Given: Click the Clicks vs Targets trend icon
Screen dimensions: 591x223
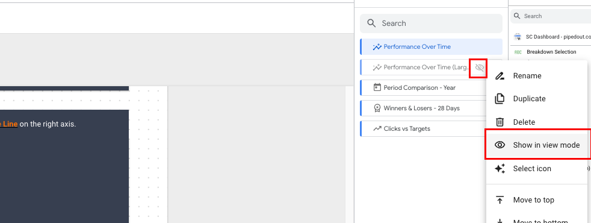Looking at the screenshot, I should [377, 128].
